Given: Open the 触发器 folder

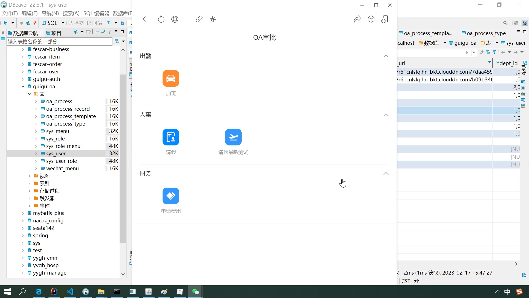Looking at the screenshot, I should tap(47, 198).
